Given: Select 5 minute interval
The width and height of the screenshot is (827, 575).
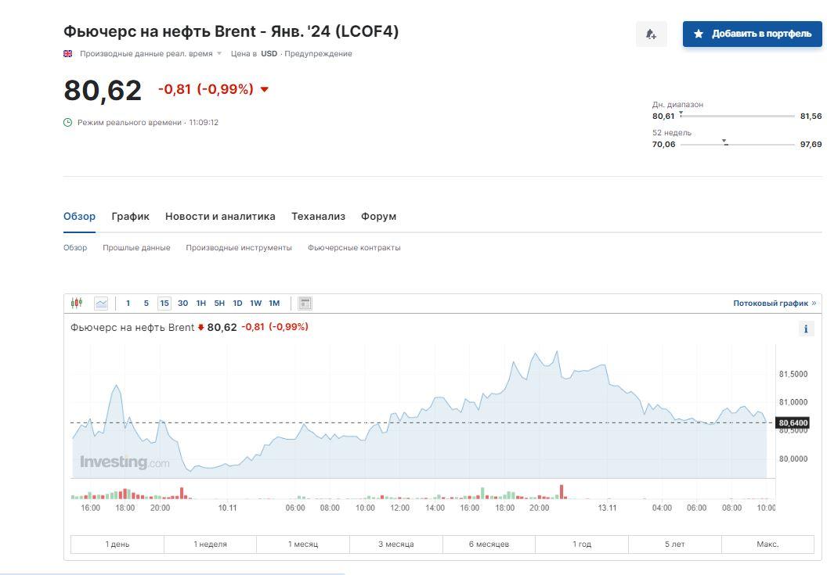Looking at the screenshot, I should pyautogui.click(x=146, y=303).
